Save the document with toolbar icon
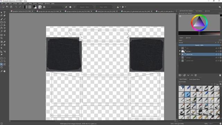The height and width of the screenshot is (125, 222). (11, 7)
